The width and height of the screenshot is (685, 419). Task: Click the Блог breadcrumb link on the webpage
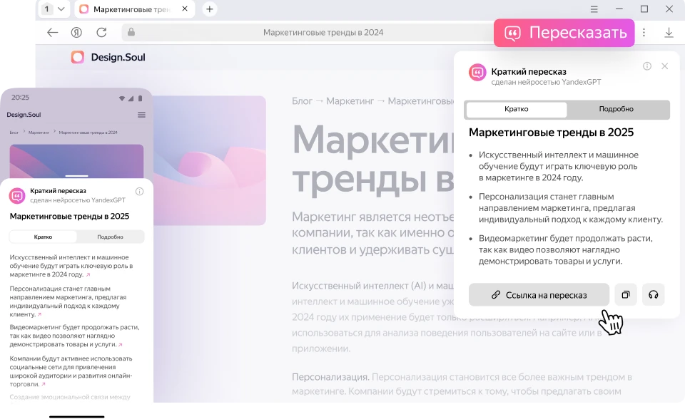pyautogui.click(x=302, y=101)
